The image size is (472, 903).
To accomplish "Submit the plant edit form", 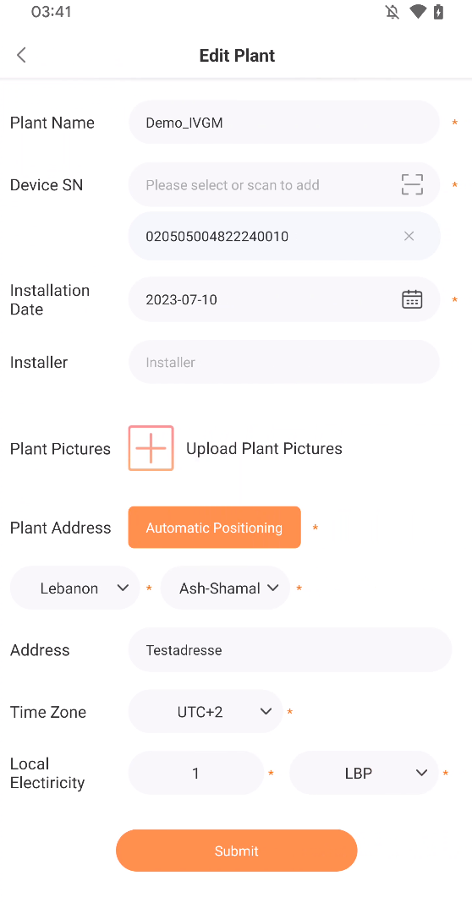I will click(x=236, y=851).
